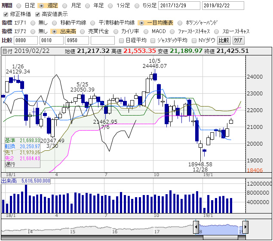Click left range handle of navigator
This screenshot has width=273, height=241.
(196, 227)
